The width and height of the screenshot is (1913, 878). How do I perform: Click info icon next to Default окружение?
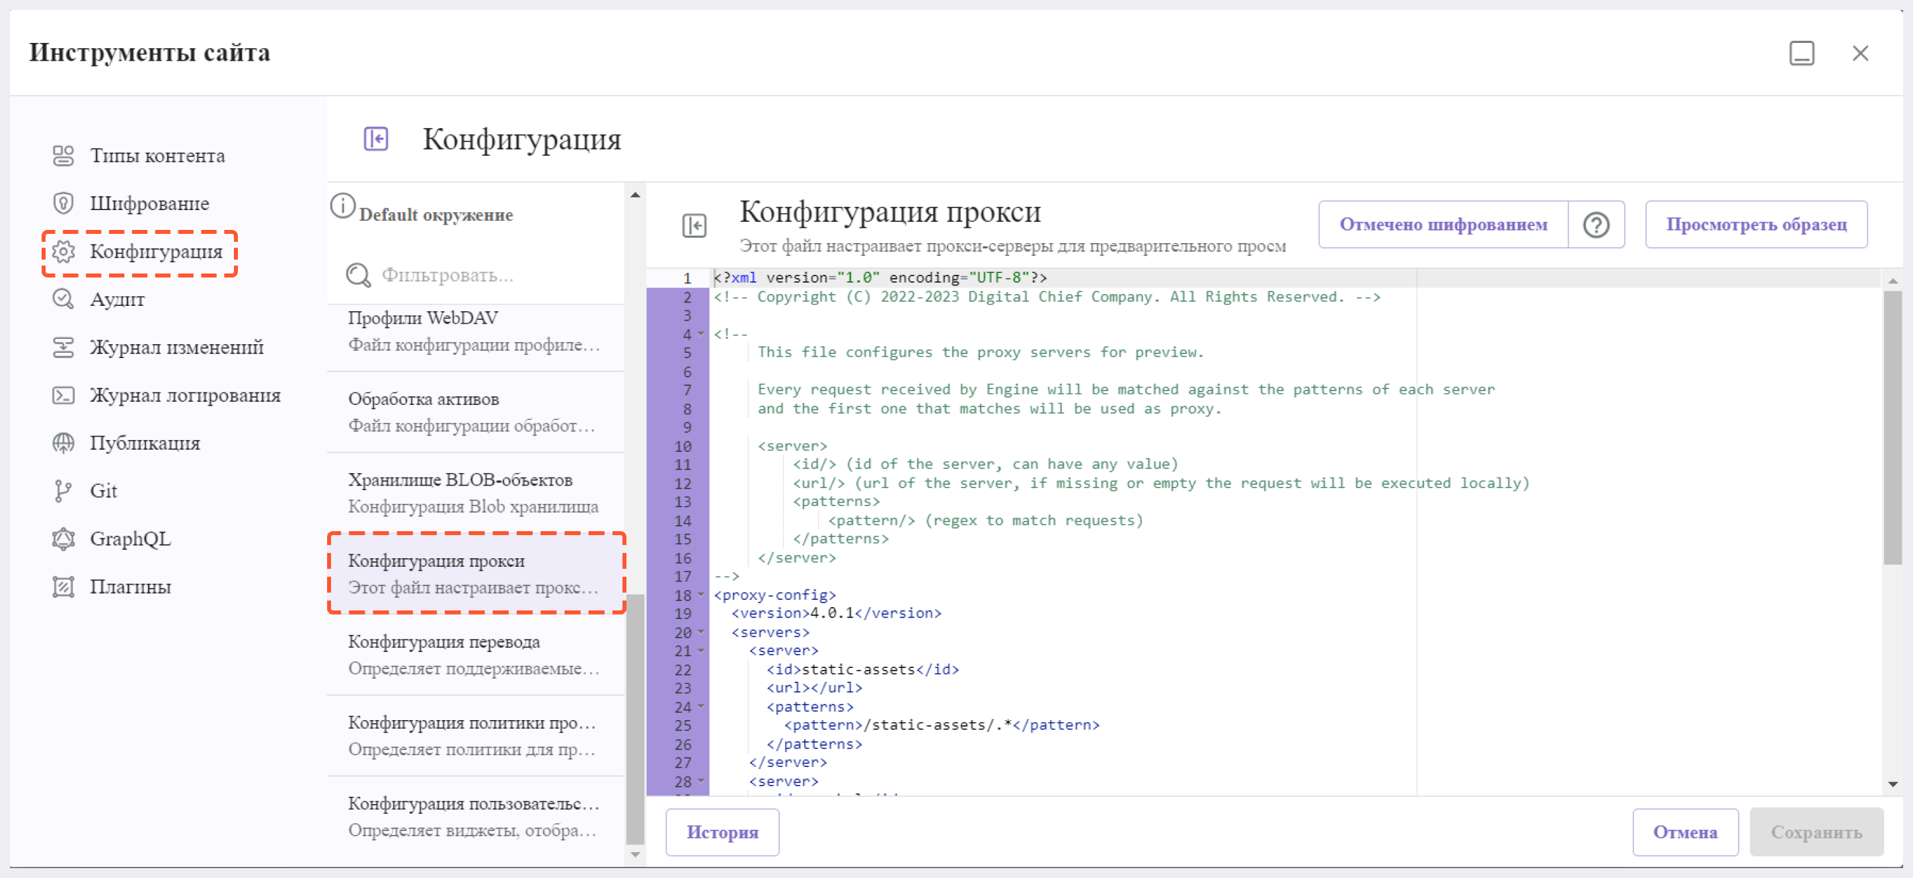click(342, 205)
